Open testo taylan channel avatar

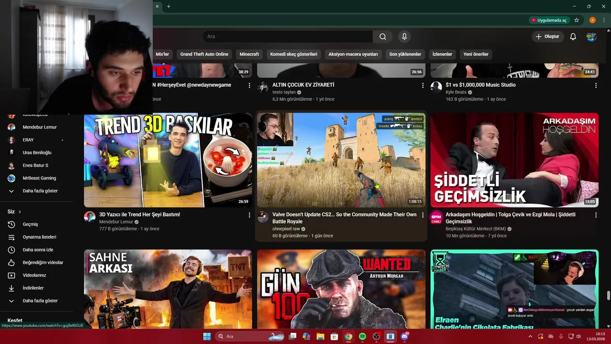pyautogui.click(x=263, y=87)
